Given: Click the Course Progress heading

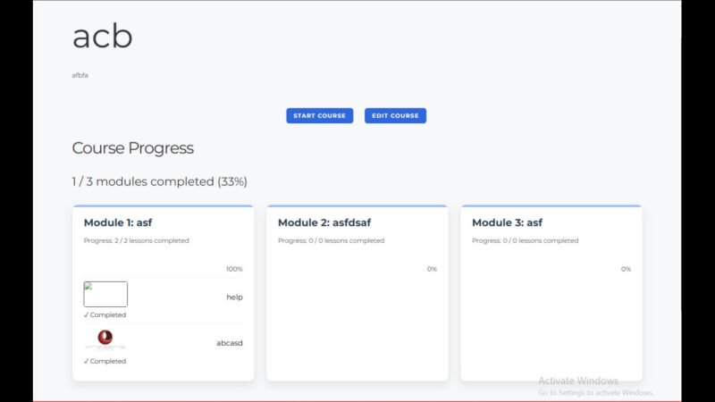Looking at the screenshot, I should (132, 148).
